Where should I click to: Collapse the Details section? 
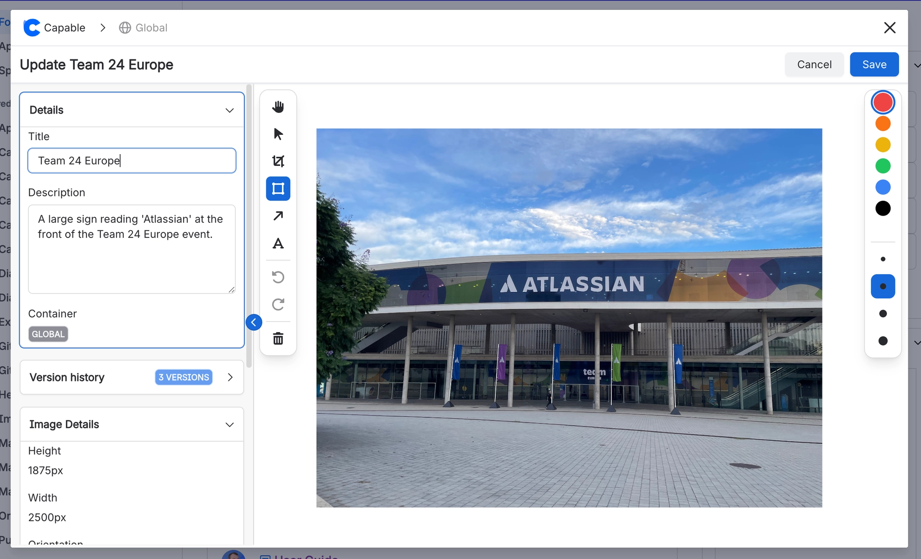[x=229, y=110]
